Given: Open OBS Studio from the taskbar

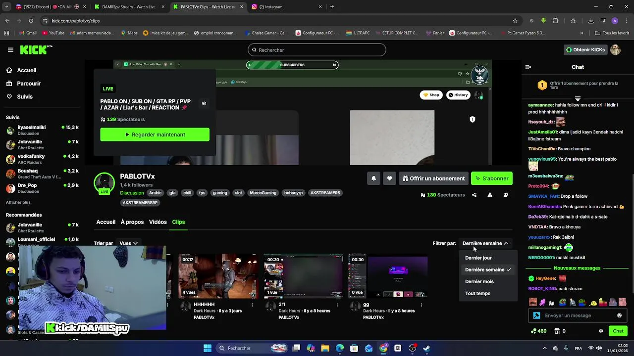Looking at the screenshot, I should click(412, 348).
